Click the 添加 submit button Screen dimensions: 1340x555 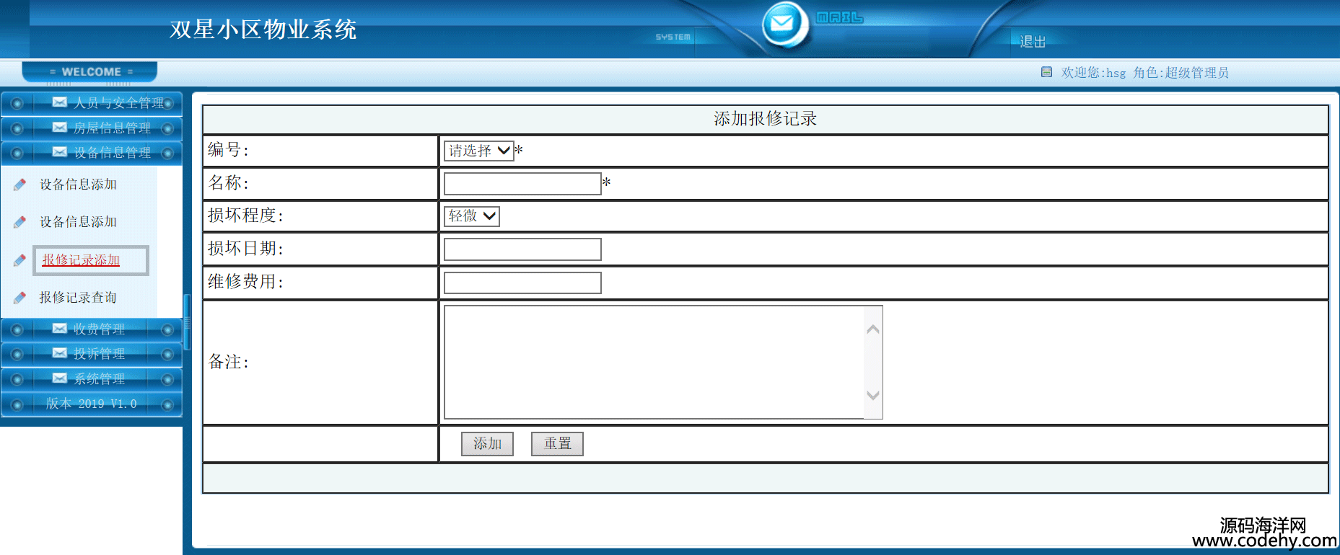(x=487, y=444)
